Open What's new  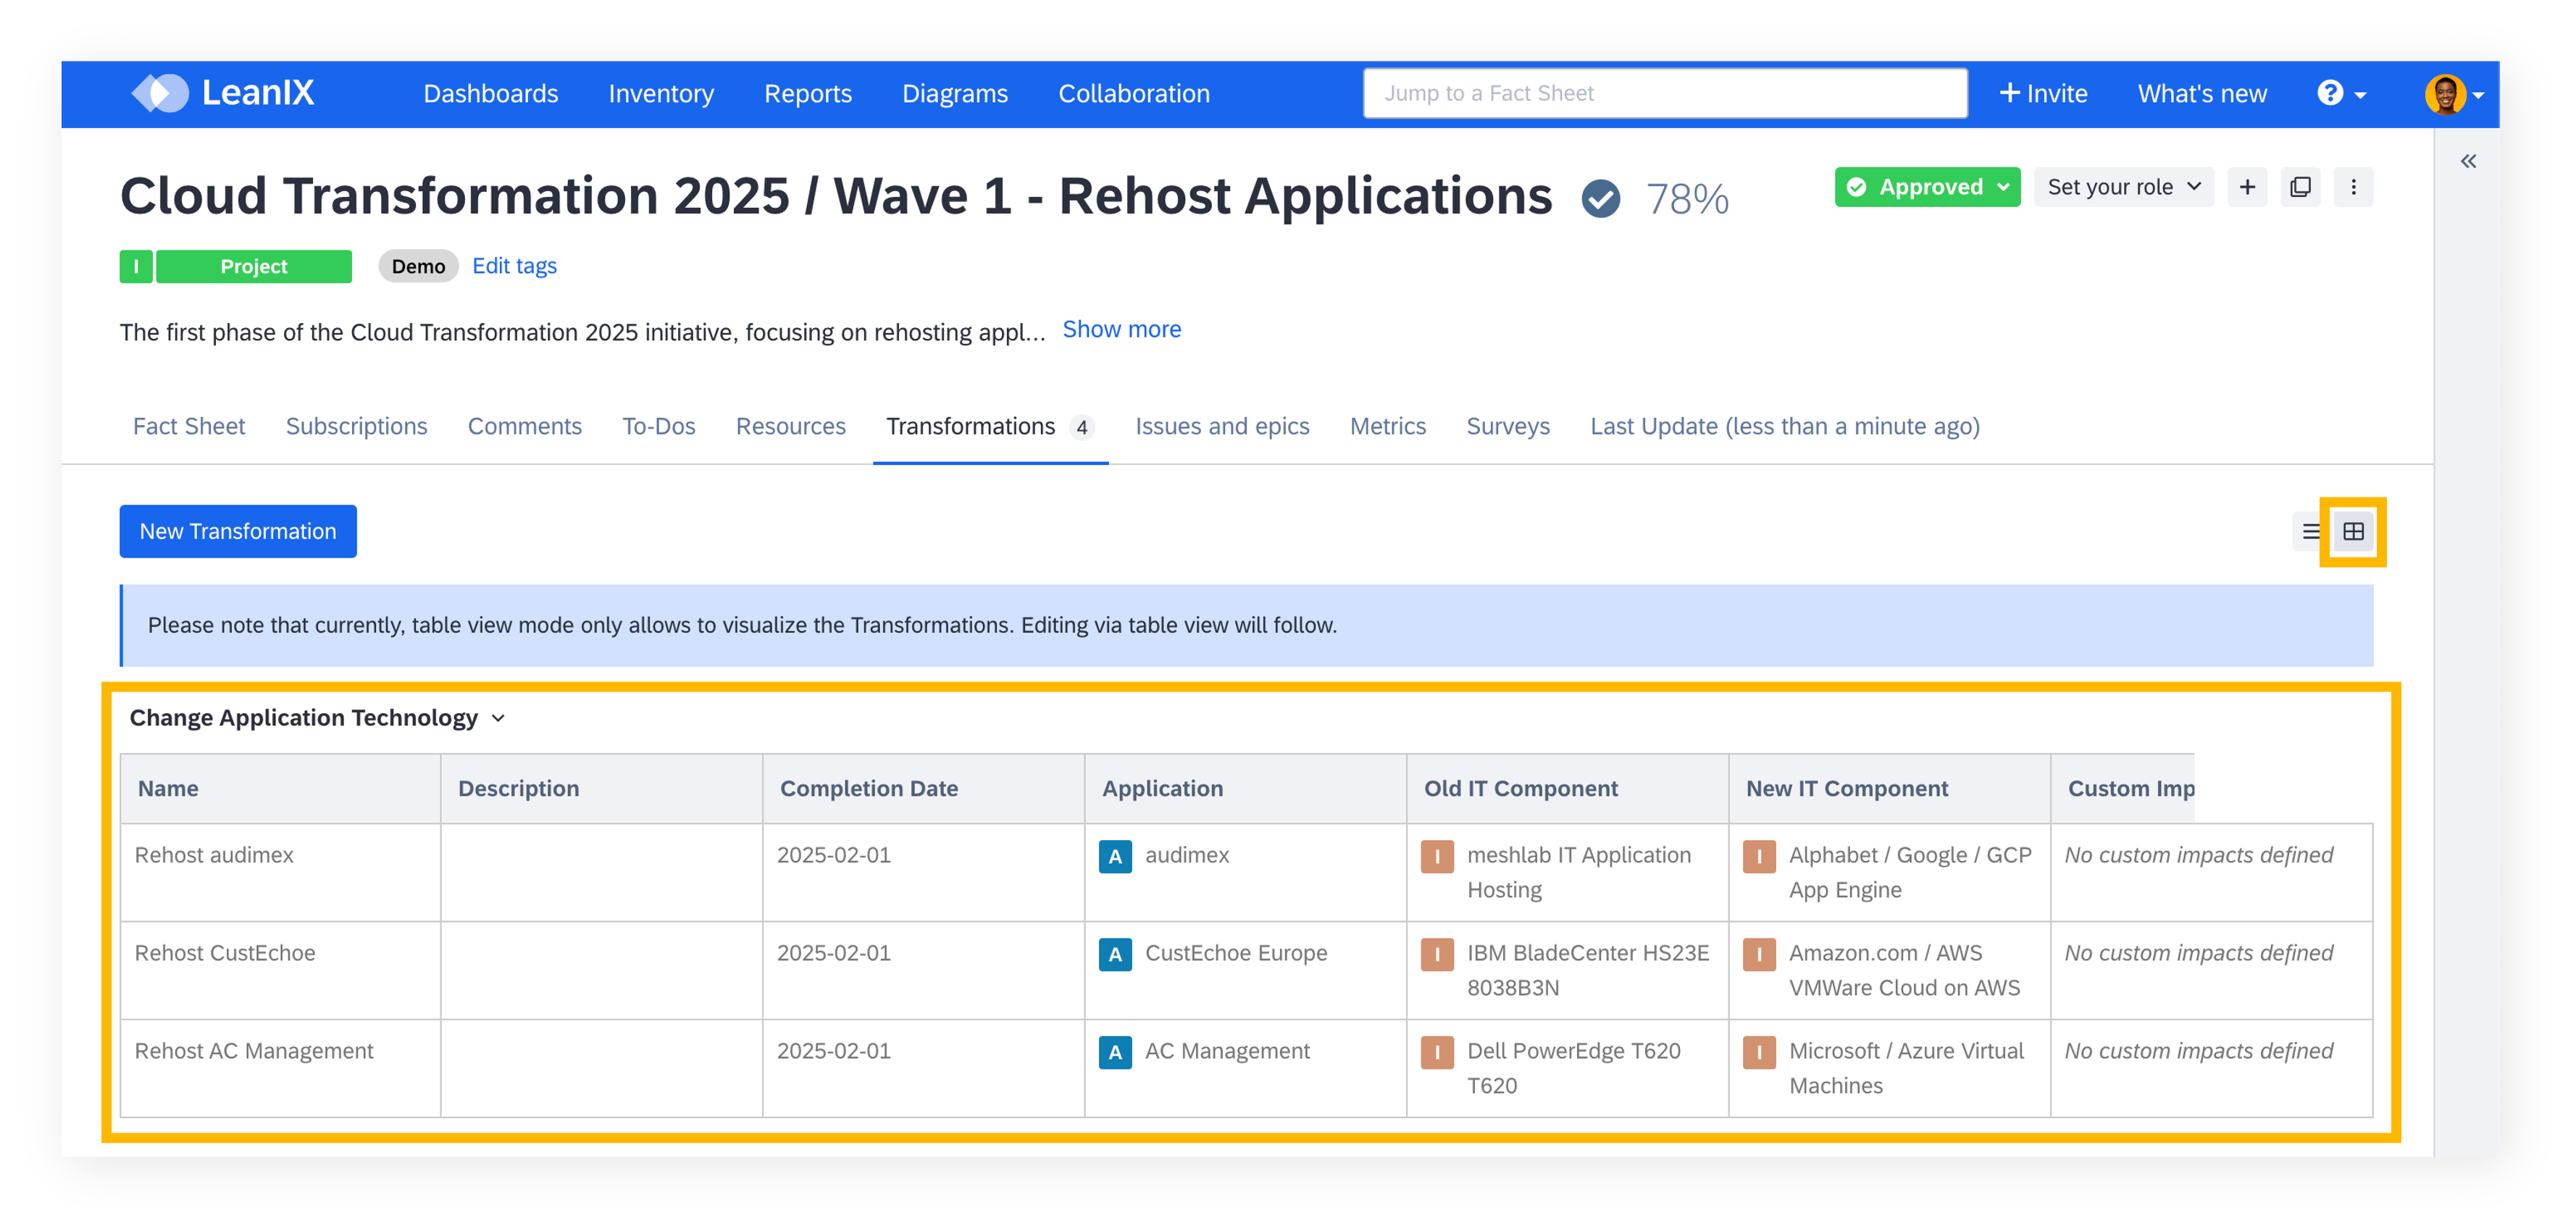point(2202,94)
